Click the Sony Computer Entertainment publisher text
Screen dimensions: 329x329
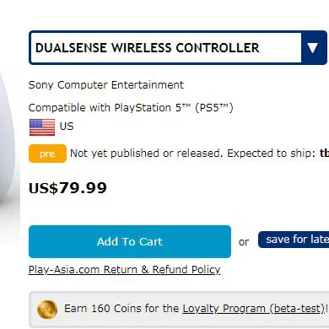point(106,85)
